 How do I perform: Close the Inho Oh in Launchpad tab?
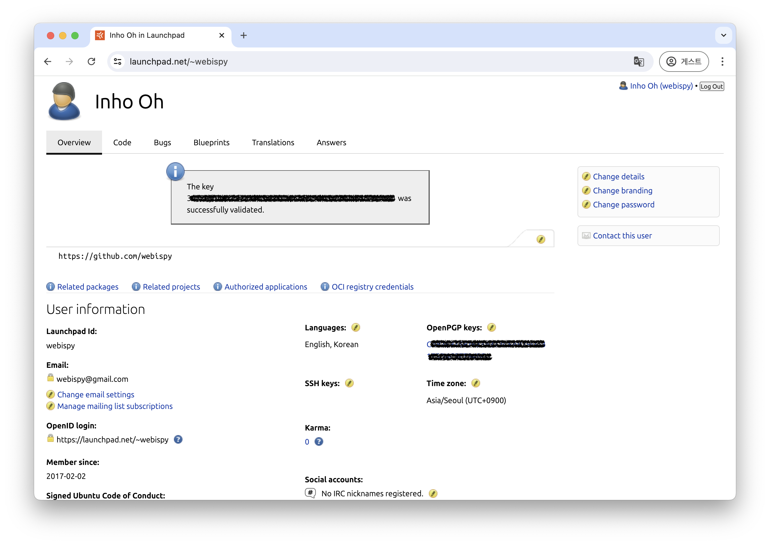pos(221,35)
